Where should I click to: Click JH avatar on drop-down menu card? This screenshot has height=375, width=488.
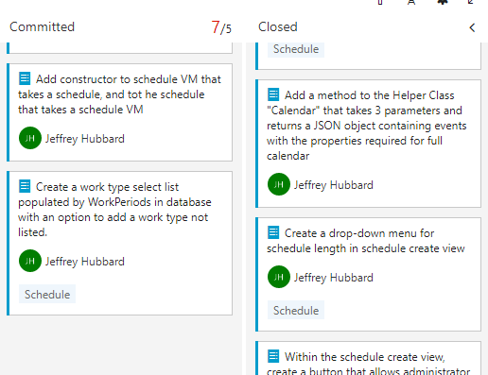(x=279, y=277)
